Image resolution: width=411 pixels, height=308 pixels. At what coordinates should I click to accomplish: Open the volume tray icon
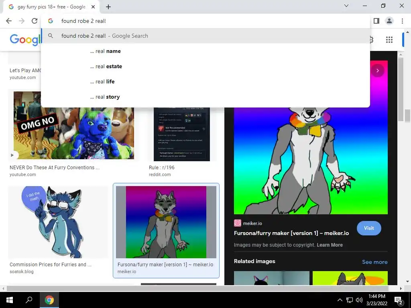[359, 300]
